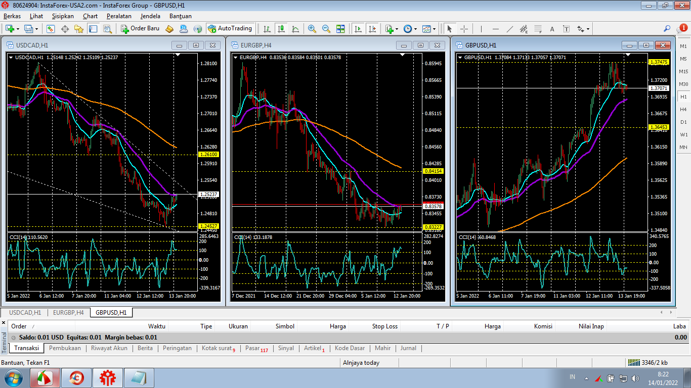Close the Terminal panel with its x
This screenshot has height=388, width=691.
(4, 322)
